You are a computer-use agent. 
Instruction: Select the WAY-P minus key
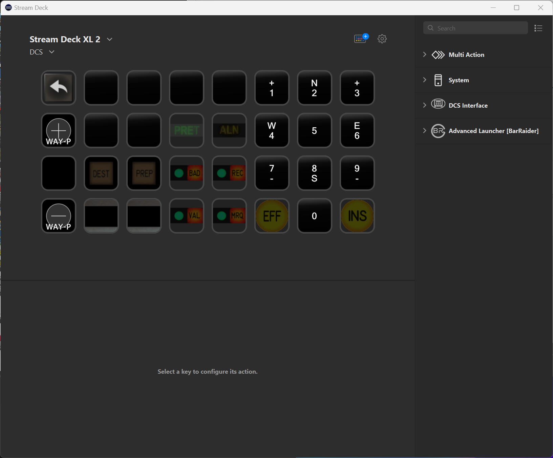pyautogui.click(x=59, y=216)
